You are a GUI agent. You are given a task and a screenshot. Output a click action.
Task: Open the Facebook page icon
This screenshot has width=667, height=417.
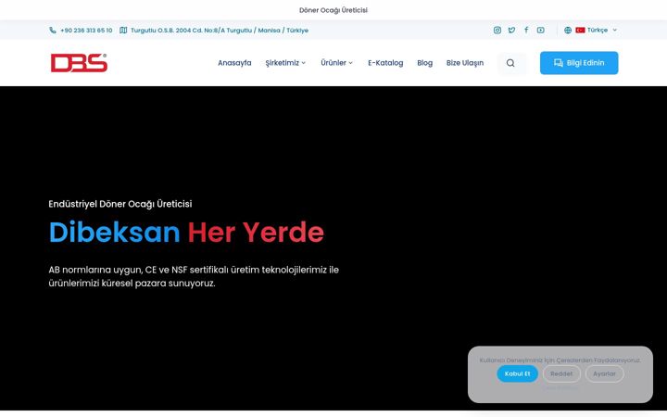[x=526, y=31]
